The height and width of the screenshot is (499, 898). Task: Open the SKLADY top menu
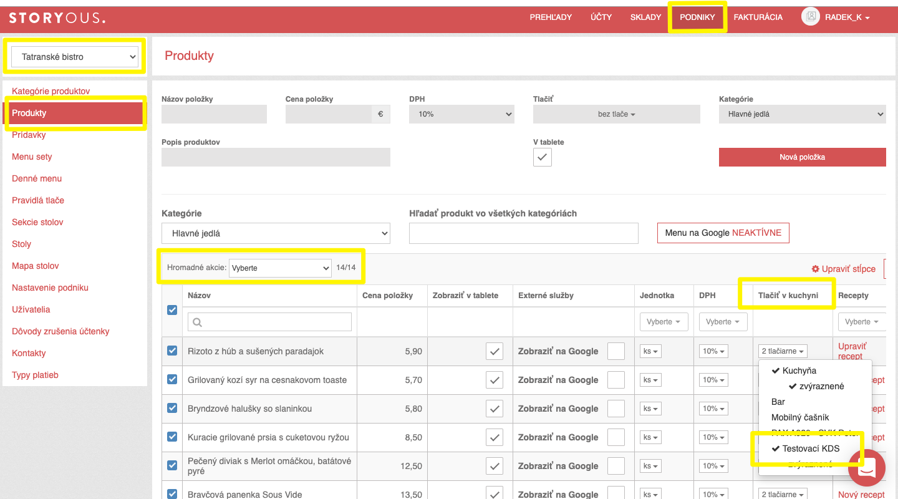point(645,17)
